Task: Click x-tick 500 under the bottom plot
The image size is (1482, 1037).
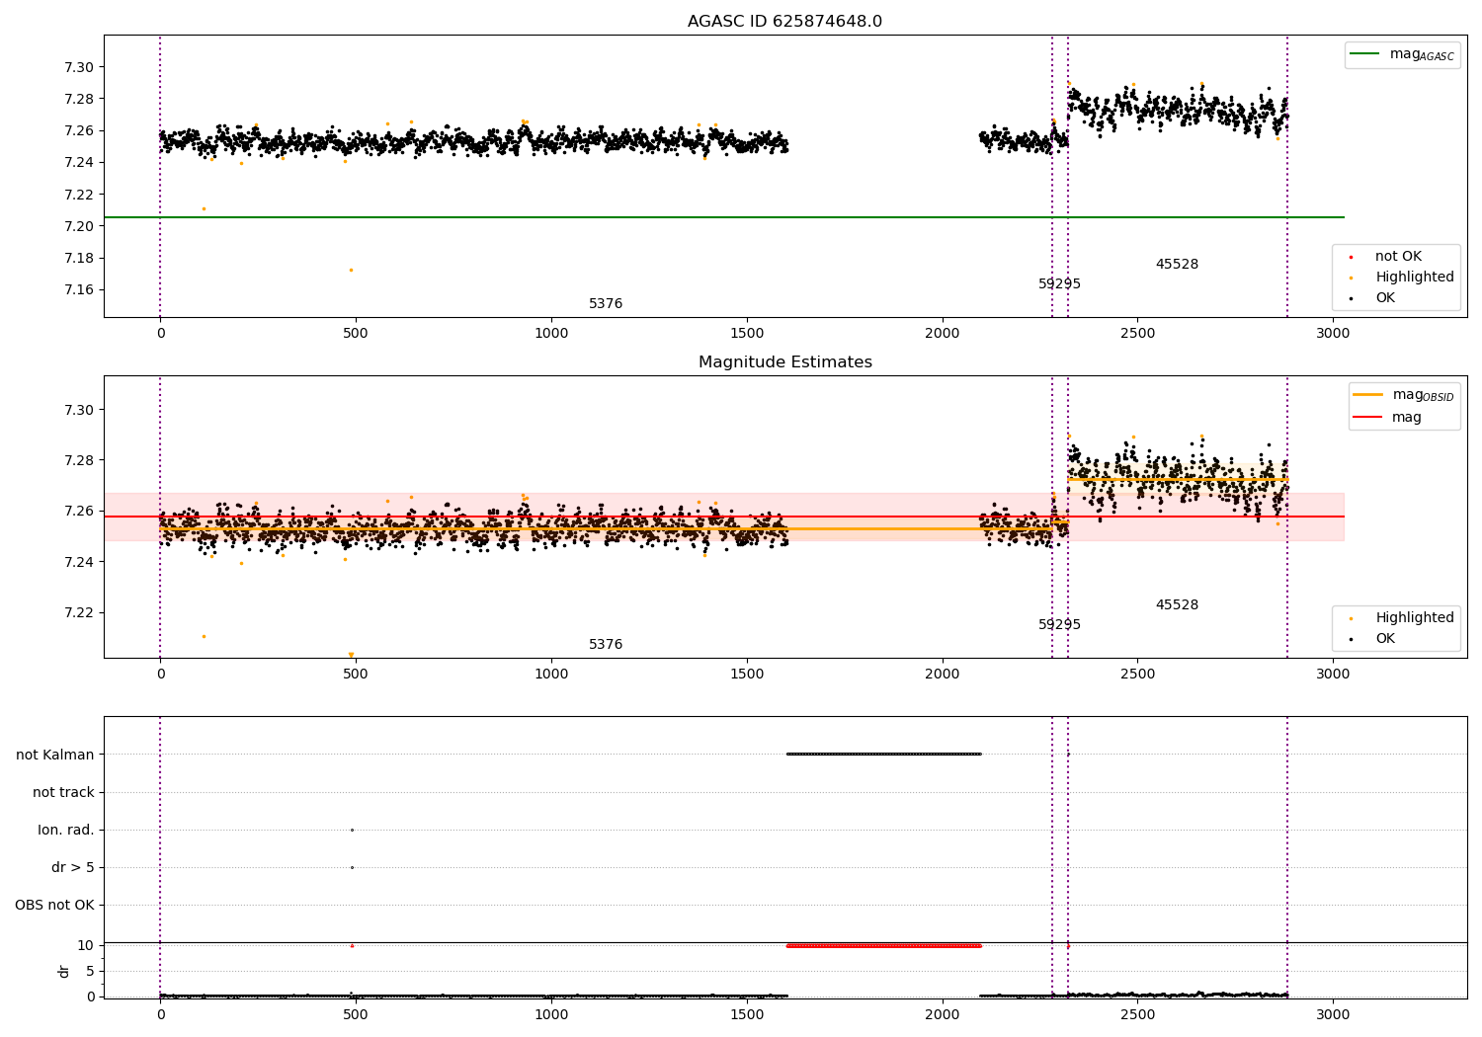Action: (x=356, y=1015)
